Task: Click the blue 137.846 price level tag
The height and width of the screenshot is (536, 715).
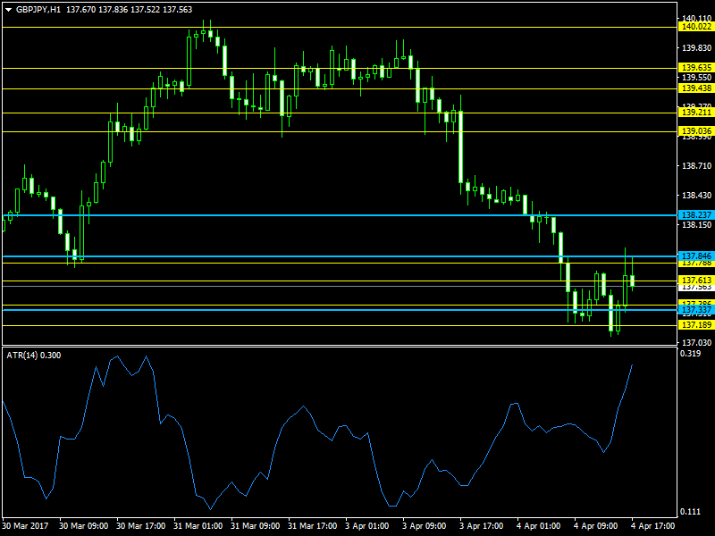Action: [696, 256]
